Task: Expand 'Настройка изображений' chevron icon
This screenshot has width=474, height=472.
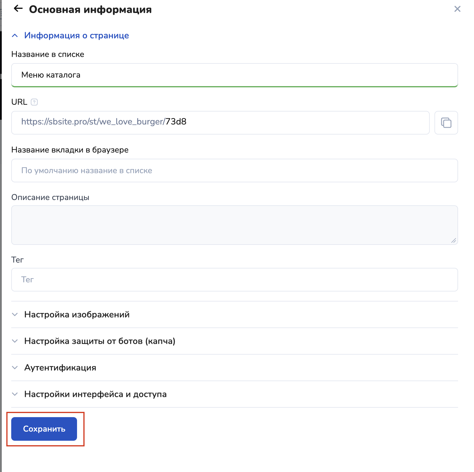Action: click(15, 314)
